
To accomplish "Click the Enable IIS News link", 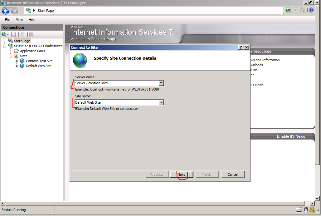I will (x=291, y=136).
